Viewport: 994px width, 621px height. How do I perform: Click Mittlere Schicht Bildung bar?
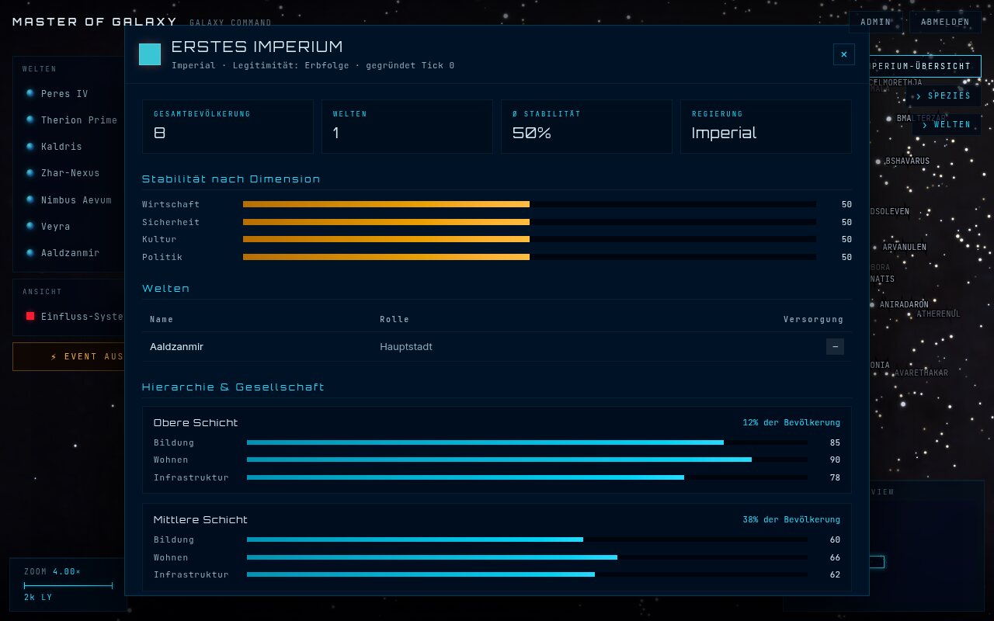coord(527,539)
